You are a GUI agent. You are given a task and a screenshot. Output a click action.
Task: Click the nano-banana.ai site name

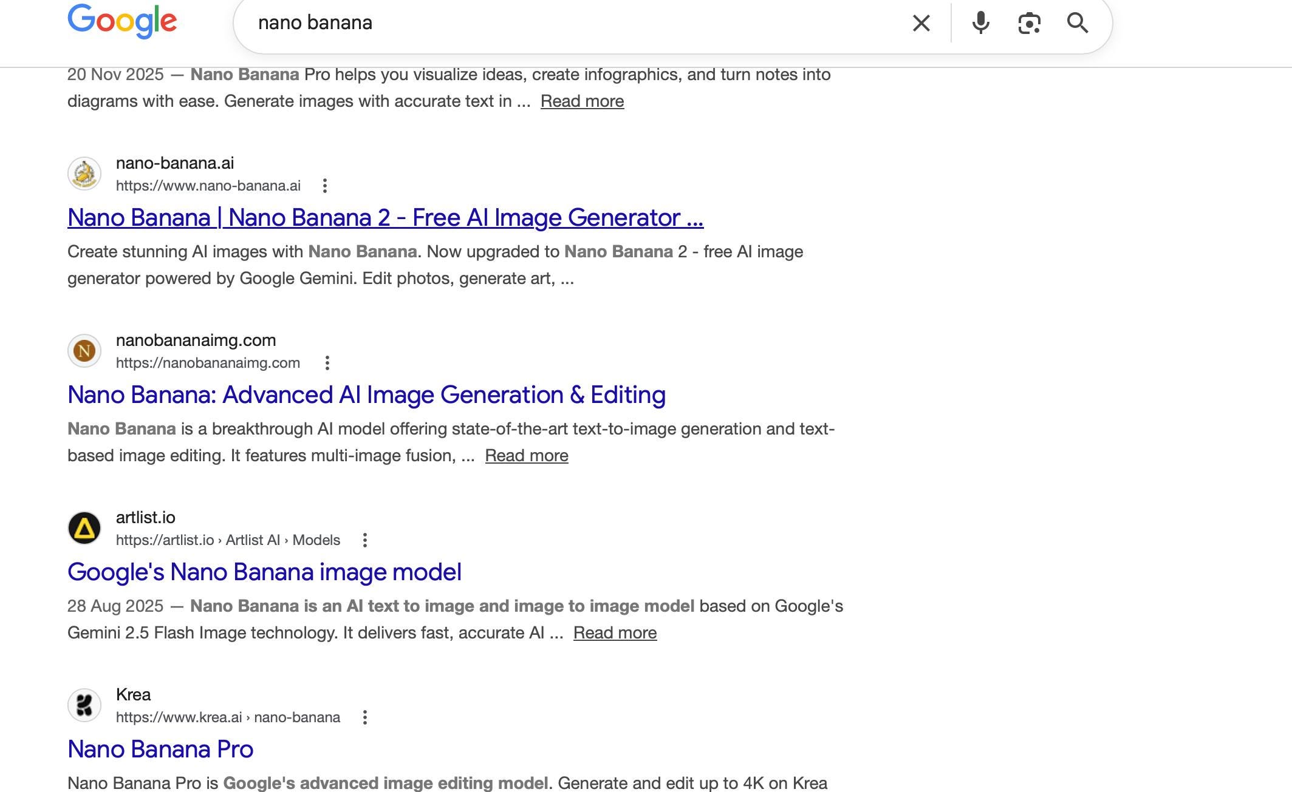(x=175, y=163)
